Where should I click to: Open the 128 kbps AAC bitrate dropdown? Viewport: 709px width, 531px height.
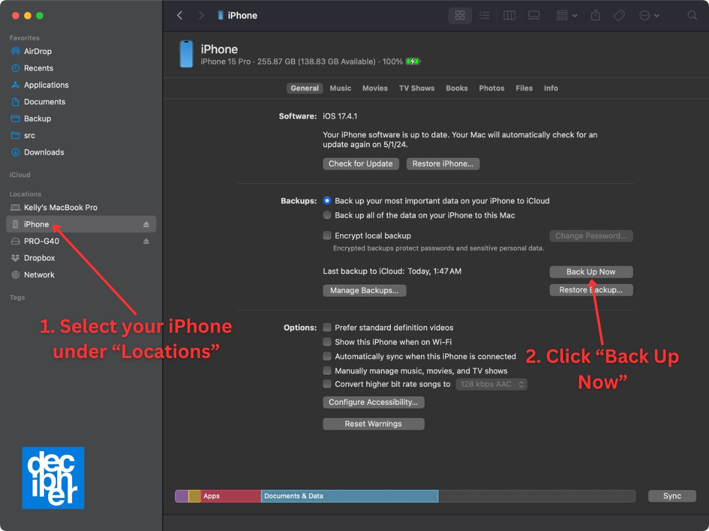(x=491, y=384)
